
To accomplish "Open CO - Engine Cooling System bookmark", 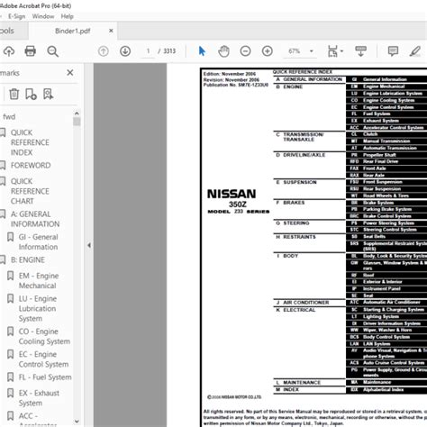I will click(44, 336).
